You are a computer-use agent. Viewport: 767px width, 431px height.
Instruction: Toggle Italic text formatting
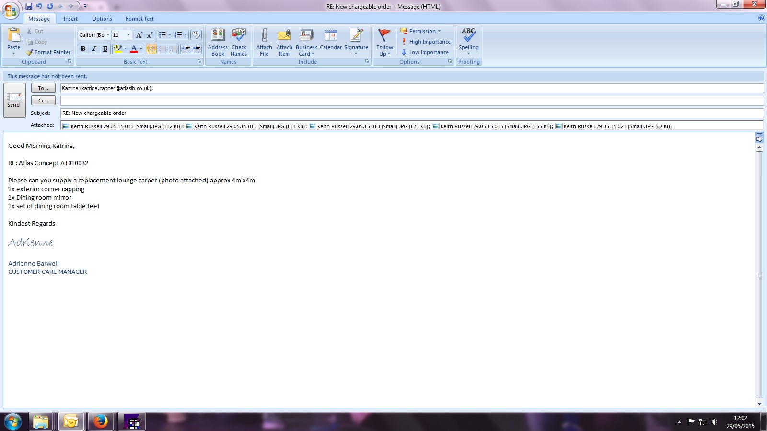94,49
